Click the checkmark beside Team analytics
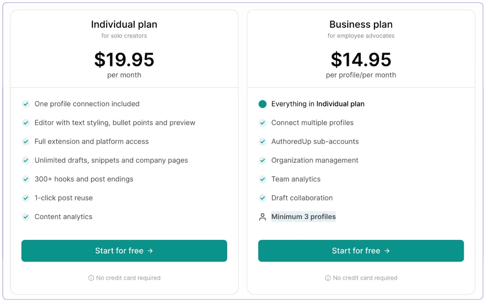This screenshot has height=302, width=485. 262,179
